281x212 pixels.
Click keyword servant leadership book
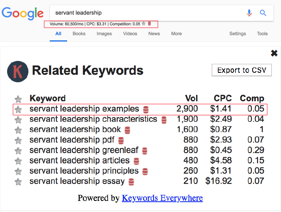[x=75, y=130]
